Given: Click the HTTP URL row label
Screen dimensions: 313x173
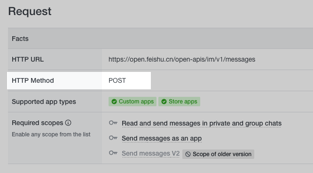Looking at the screenshot, I should 28,59.
